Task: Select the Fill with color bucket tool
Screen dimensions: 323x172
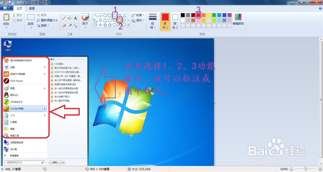Action: 70,18
